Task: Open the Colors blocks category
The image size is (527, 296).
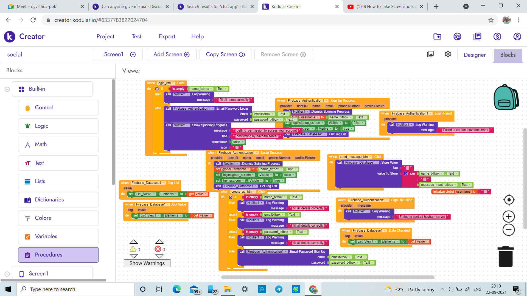Action: point(58,218)
